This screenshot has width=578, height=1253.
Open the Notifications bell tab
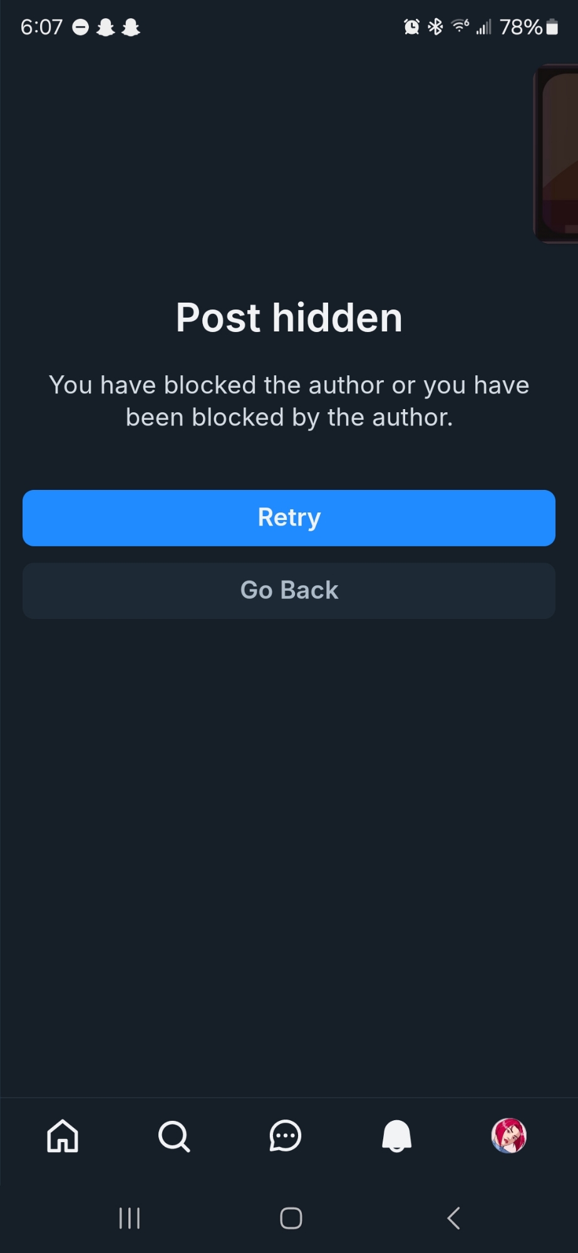(397, 1136)
